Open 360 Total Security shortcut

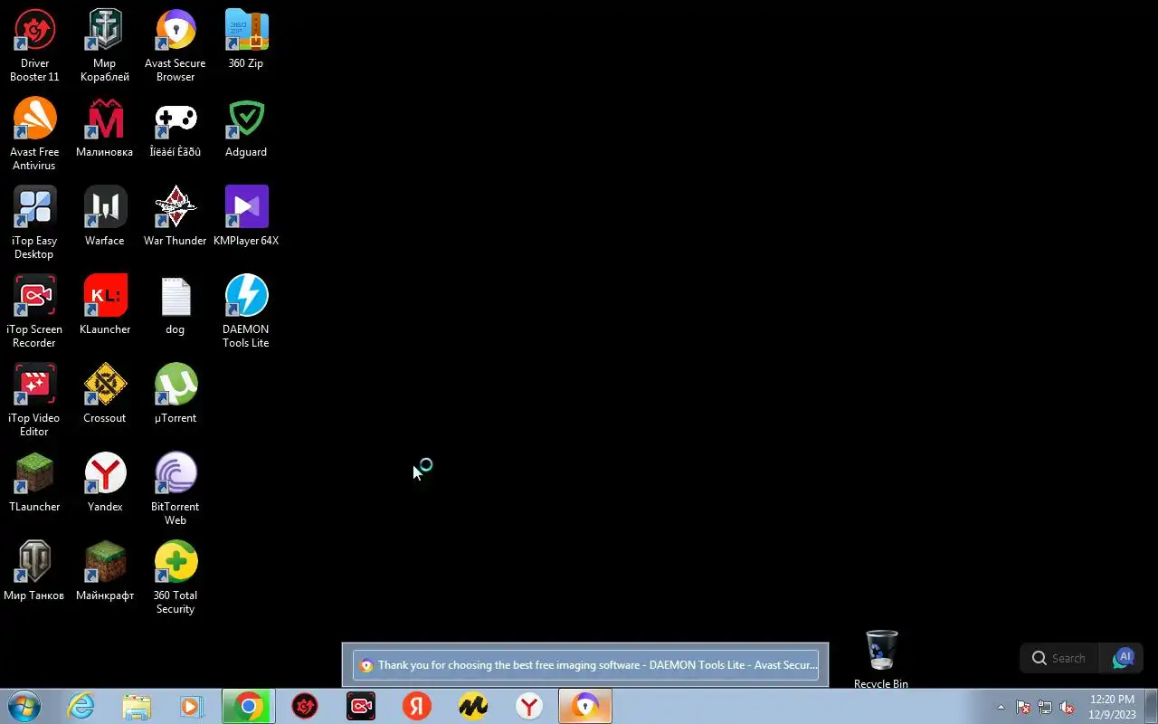point(176,577)
